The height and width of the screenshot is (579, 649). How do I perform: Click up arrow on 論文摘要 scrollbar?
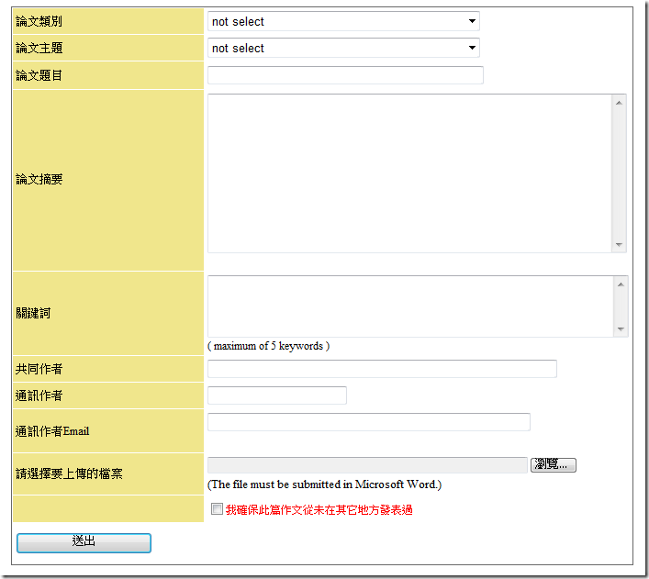tap(620, 102)
